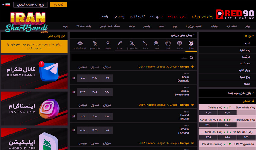Select the football (فوتبال) sport icon

click(x=191, y=45)
